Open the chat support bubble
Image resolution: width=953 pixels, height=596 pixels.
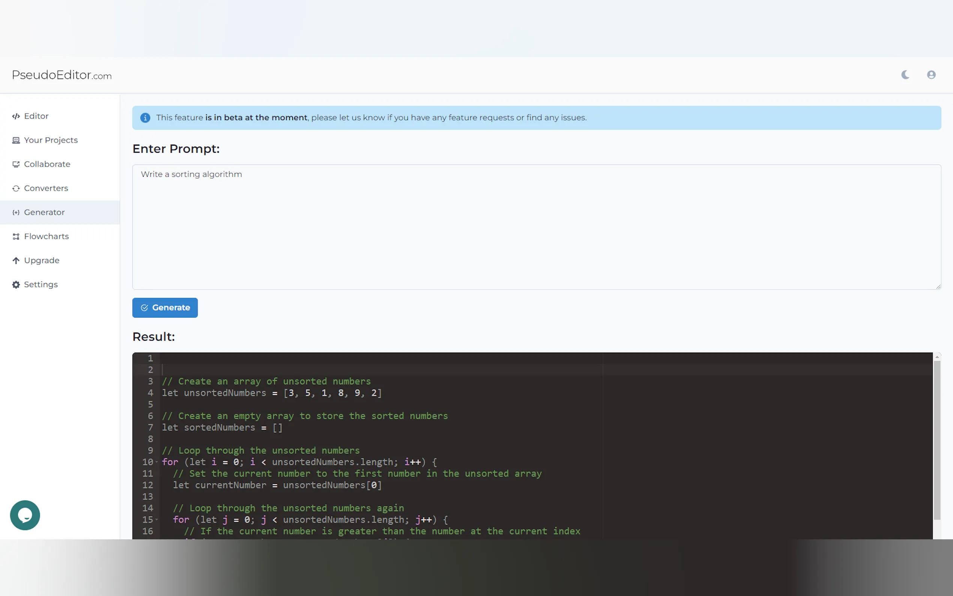point(25,515)
